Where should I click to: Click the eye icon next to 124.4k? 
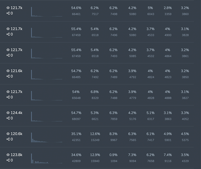tap(8, 113)
